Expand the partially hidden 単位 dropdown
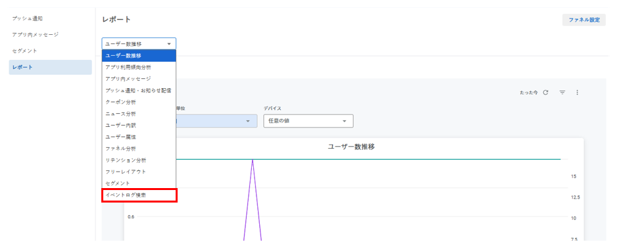This screenshot has height=242, width=642. (216, 121)
